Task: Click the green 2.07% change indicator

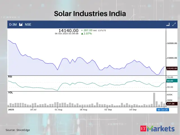Action: (x=87, y=33)
